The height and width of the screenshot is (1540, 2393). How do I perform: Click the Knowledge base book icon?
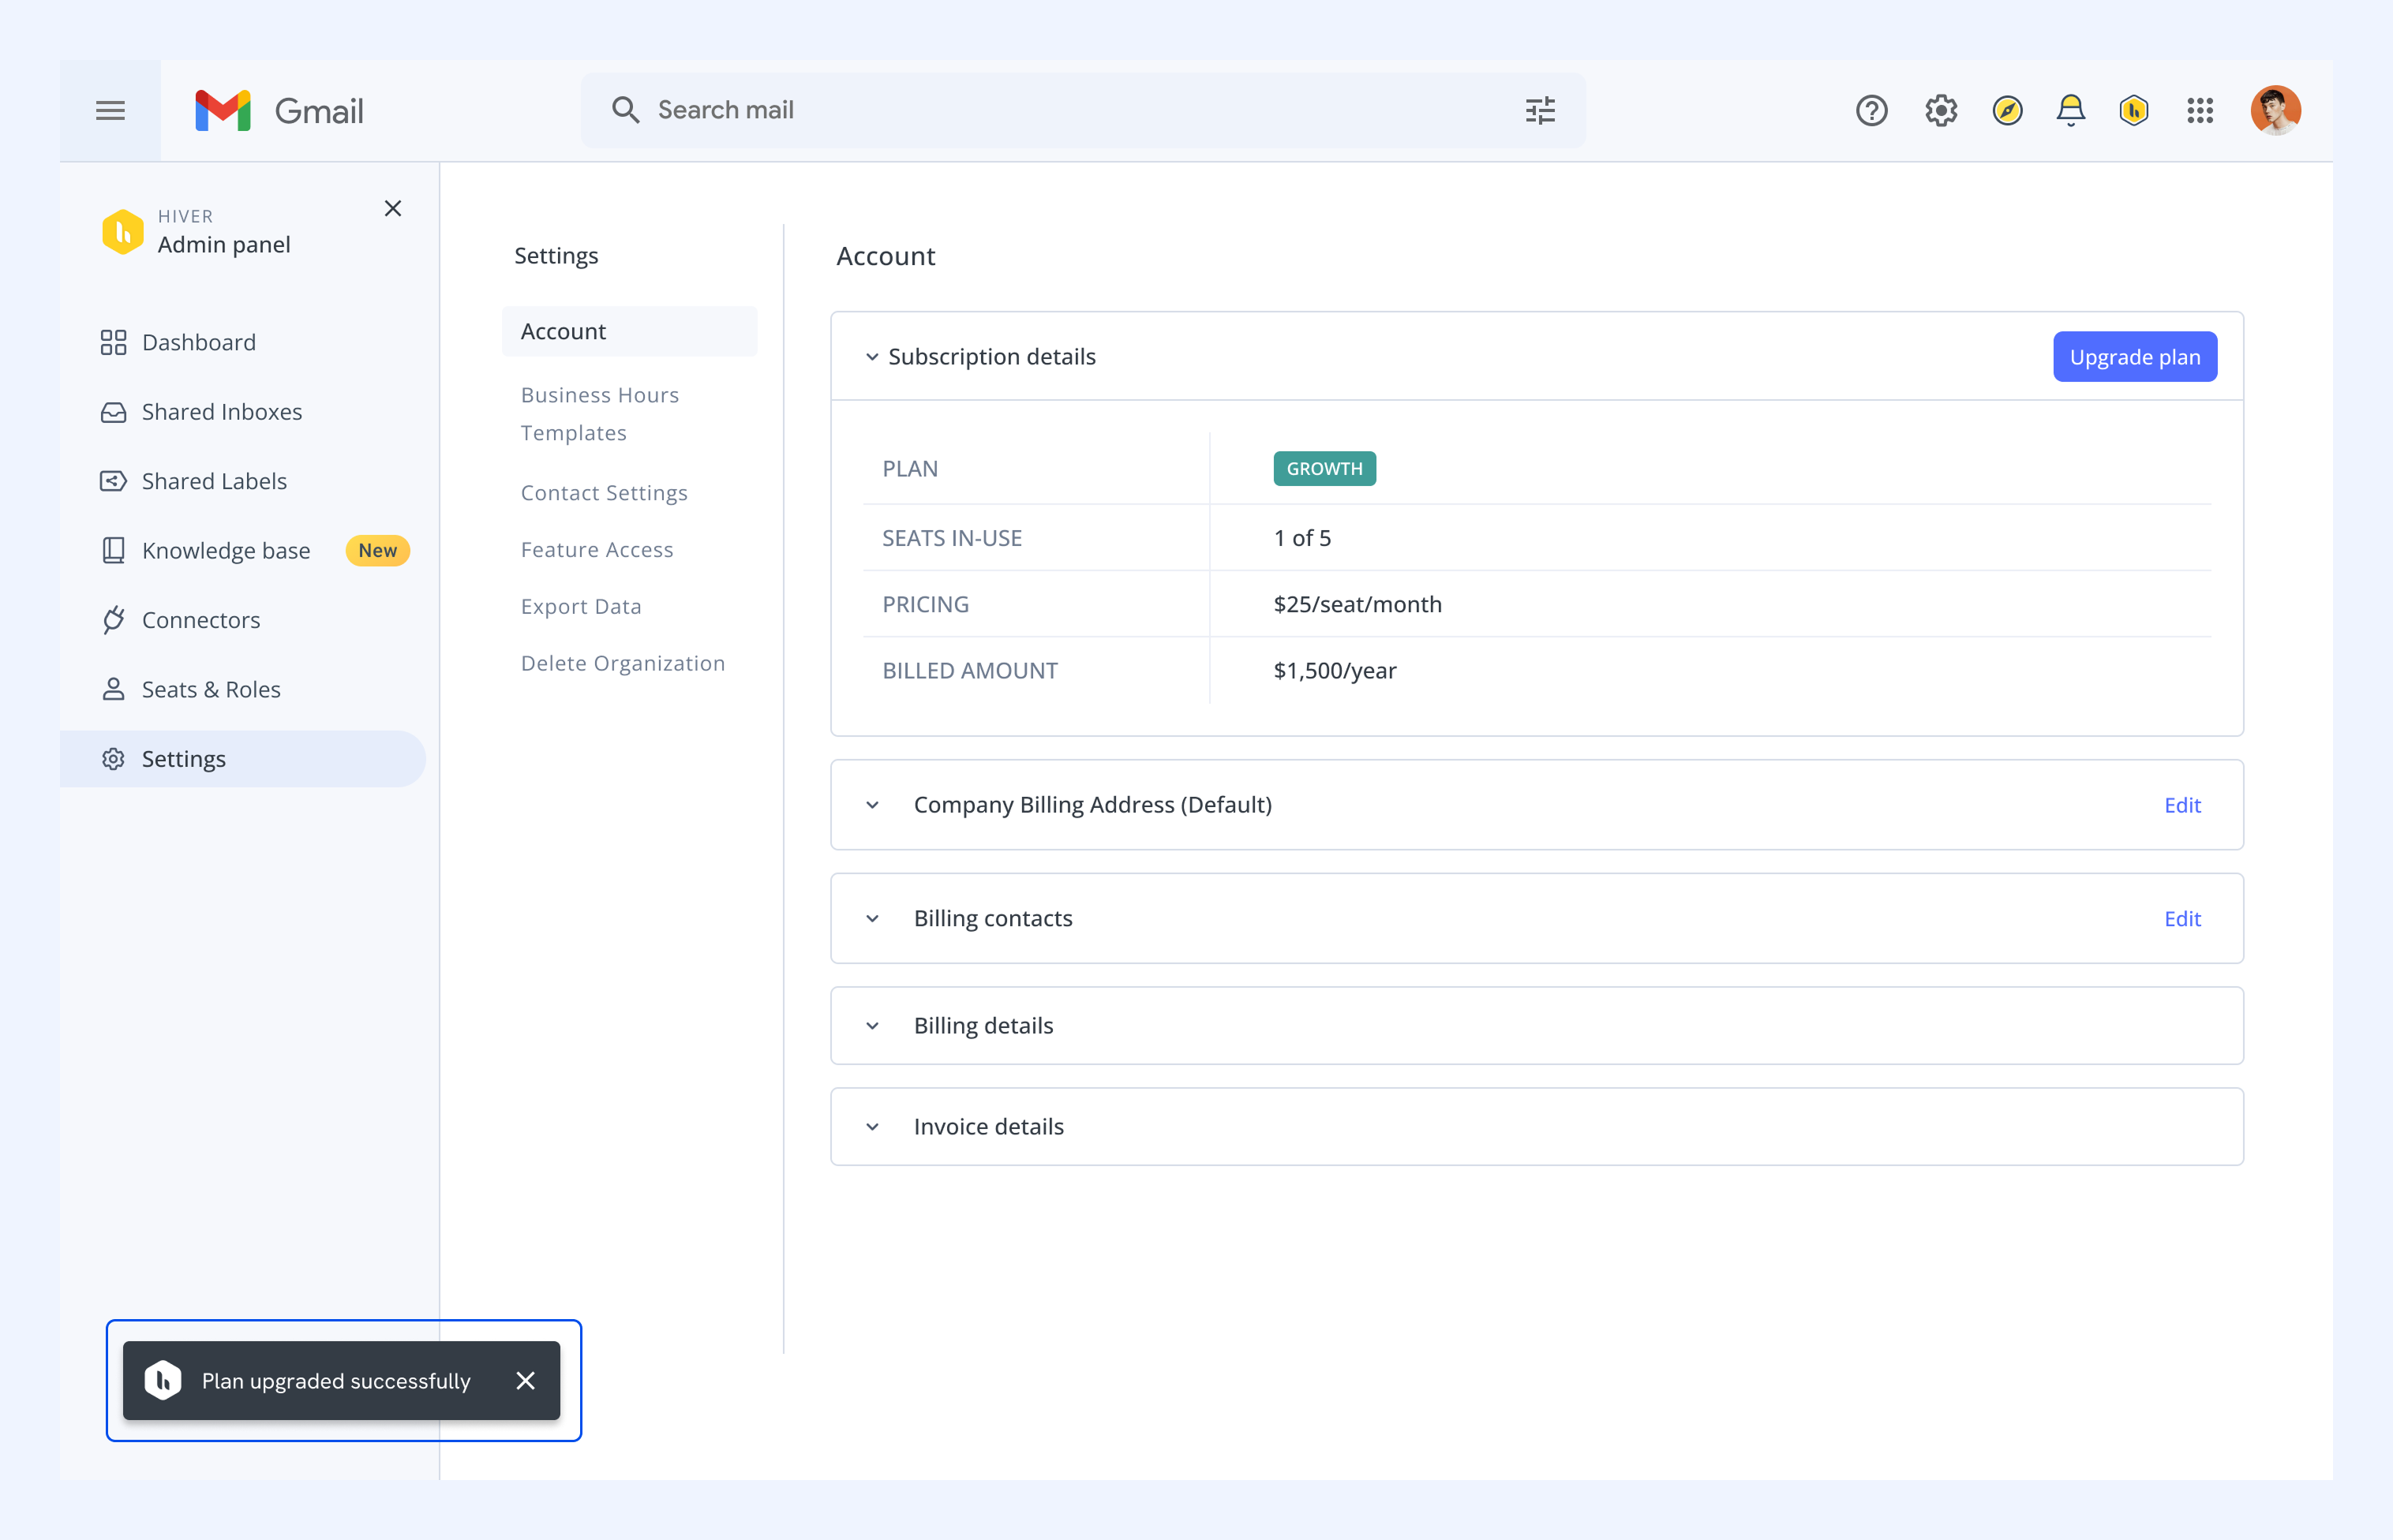point(113,550)
